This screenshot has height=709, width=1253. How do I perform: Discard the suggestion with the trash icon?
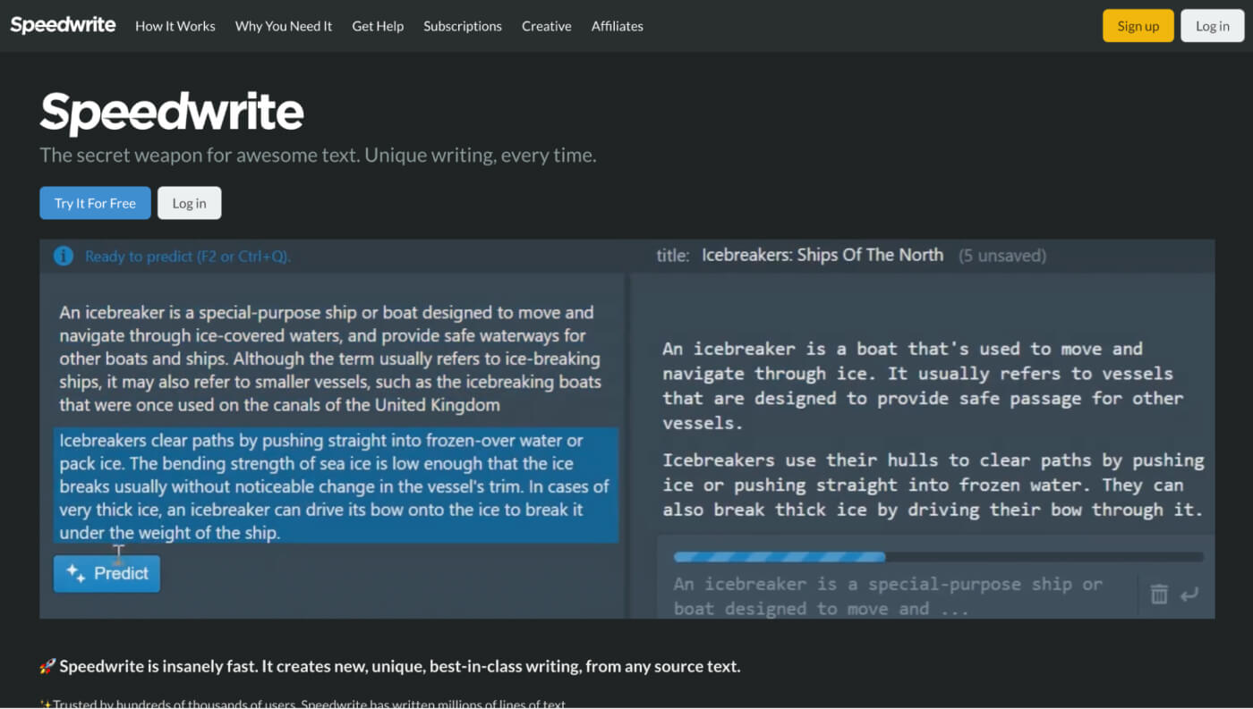(1158, 594)
